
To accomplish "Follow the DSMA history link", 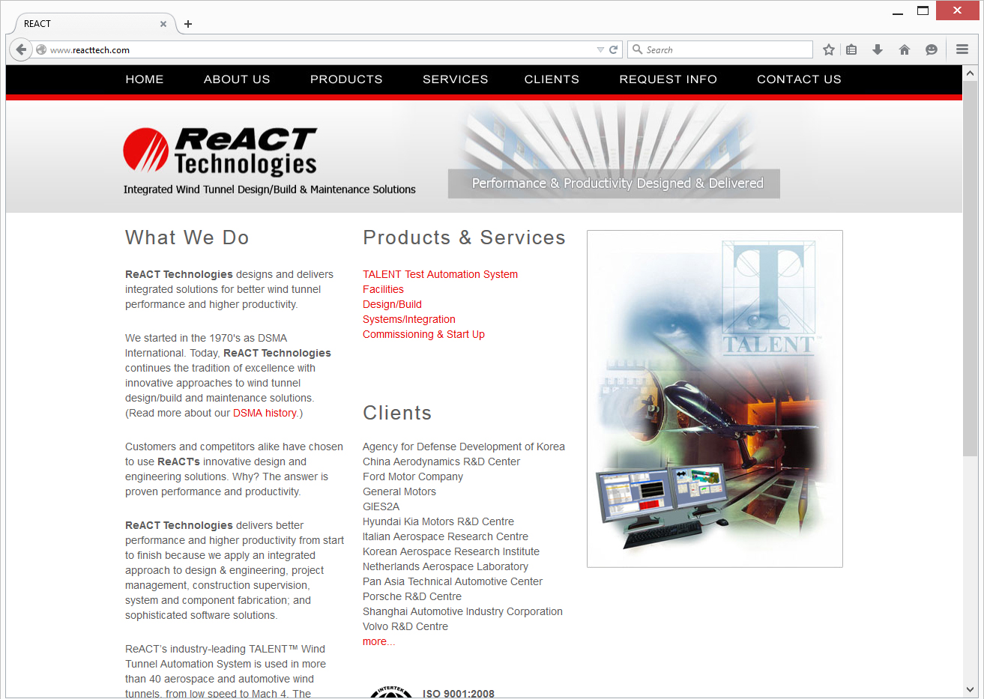I will coord(265,413).
